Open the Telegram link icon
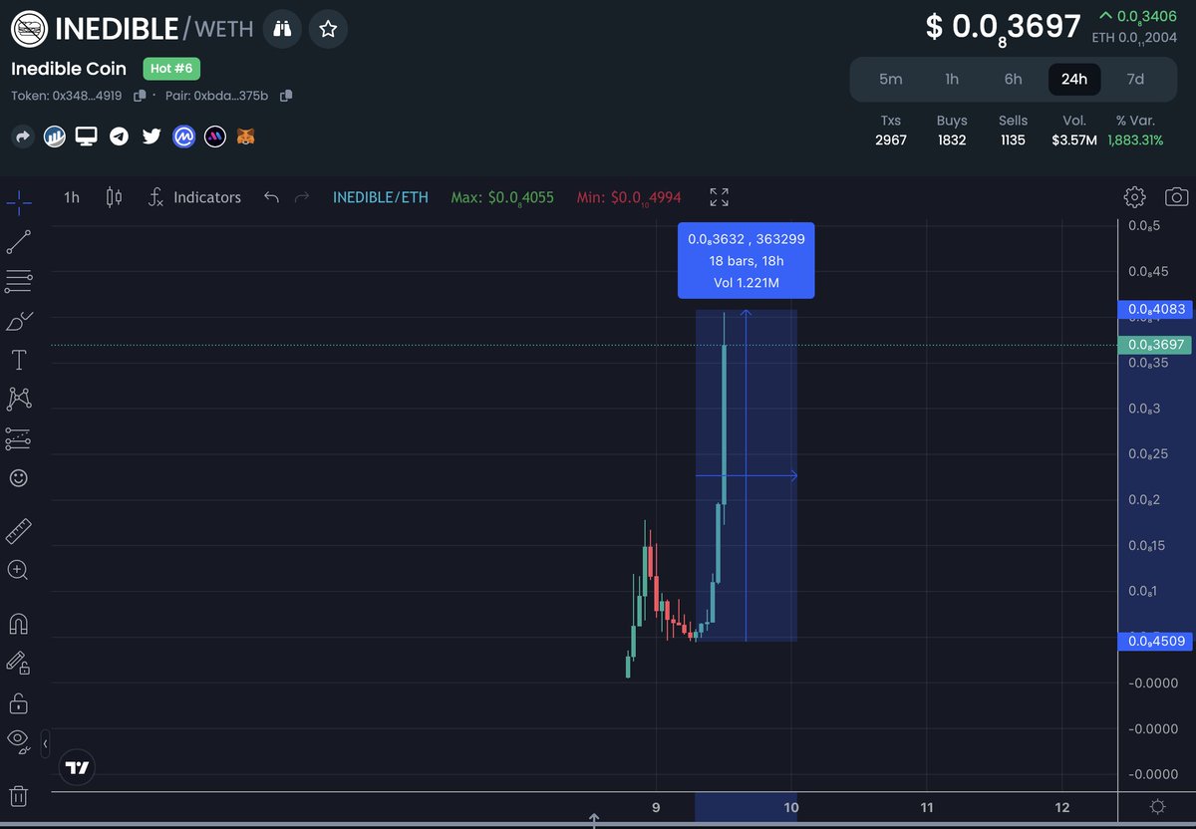1196x829 pixels. pos(119,137)
